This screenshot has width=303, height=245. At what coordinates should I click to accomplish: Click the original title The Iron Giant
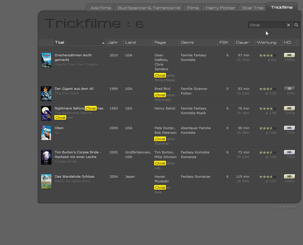[67, 93]
